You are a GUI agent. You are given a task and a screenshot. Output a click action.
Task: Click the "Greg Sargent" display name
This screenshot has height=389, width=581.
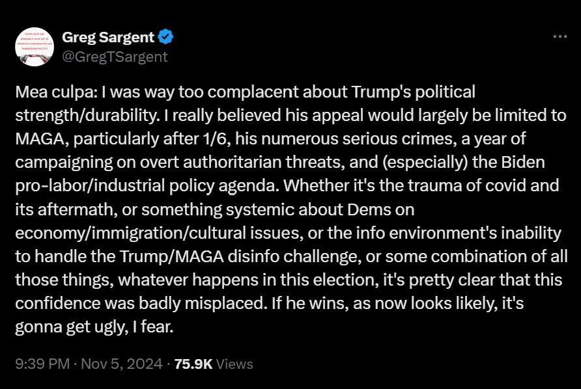[108, 38]
